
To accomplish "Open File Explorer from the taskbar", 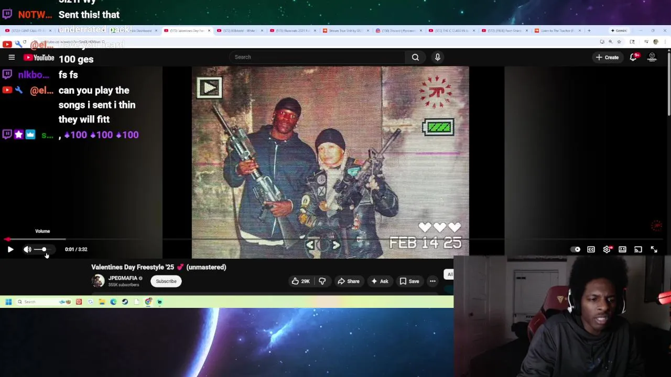I will 102,302.
